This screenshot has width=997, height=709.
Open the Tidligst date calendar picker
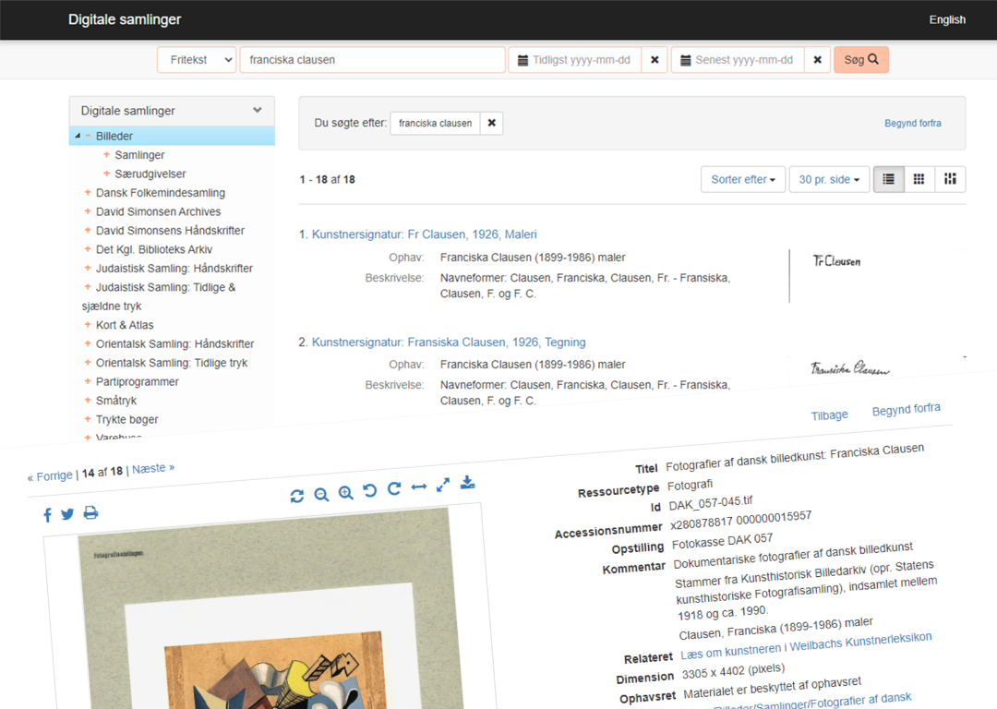tap(523, 60)
